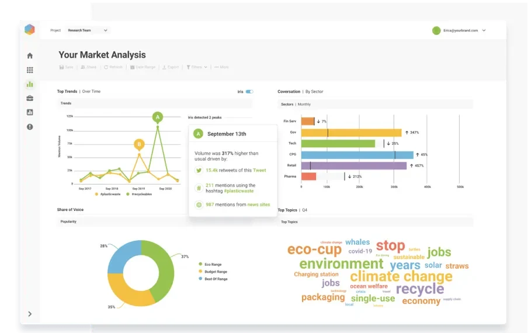Click 'whales' in the word cloud
Image resolution: width=528 pixels, height=333 pixels.
(357, 242)
